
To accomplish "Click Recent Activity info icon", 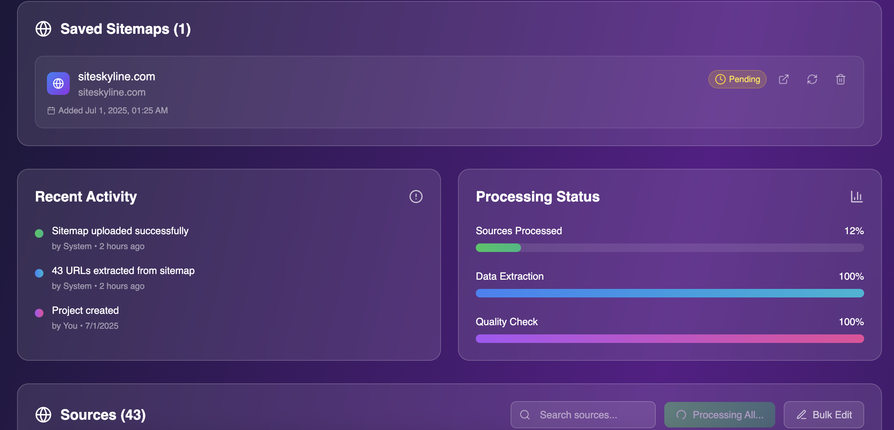I will [x=416, y=197].
